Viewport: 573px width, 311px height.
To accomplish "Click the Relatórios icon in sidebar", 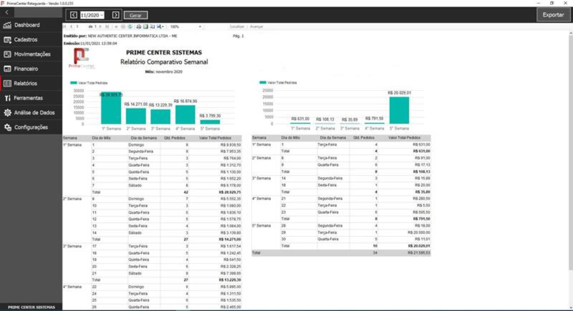I will 7,83.
